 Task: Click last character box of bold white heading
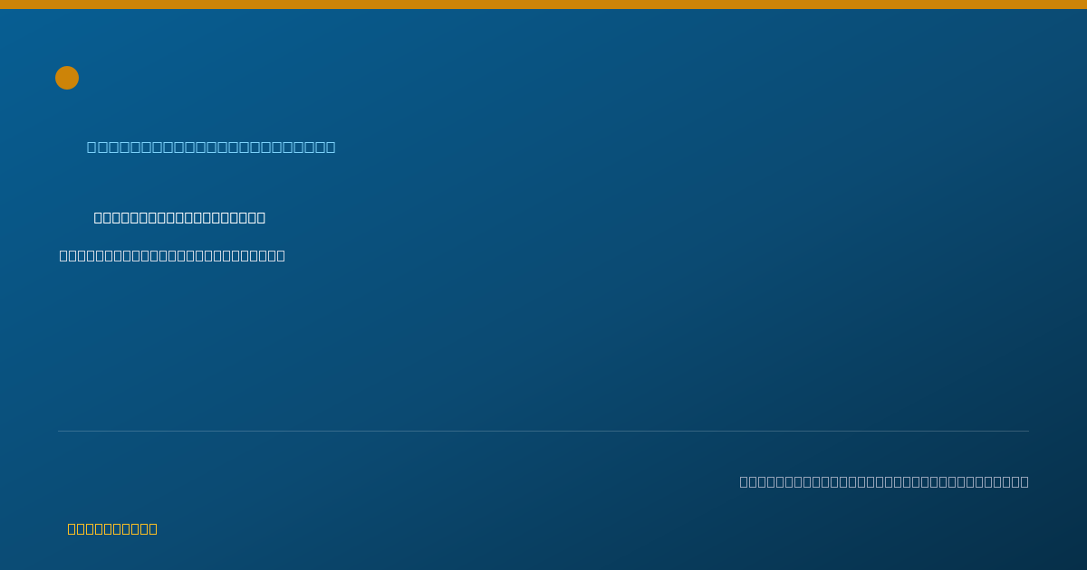(260, 217)
